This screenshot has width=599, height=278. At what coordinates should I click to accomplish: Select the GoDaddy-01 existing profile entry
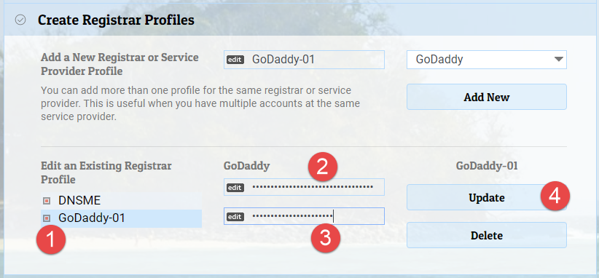[122, 218]
